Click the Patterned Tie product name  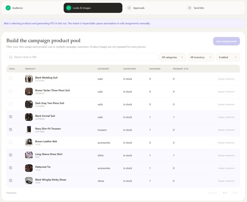43,167
